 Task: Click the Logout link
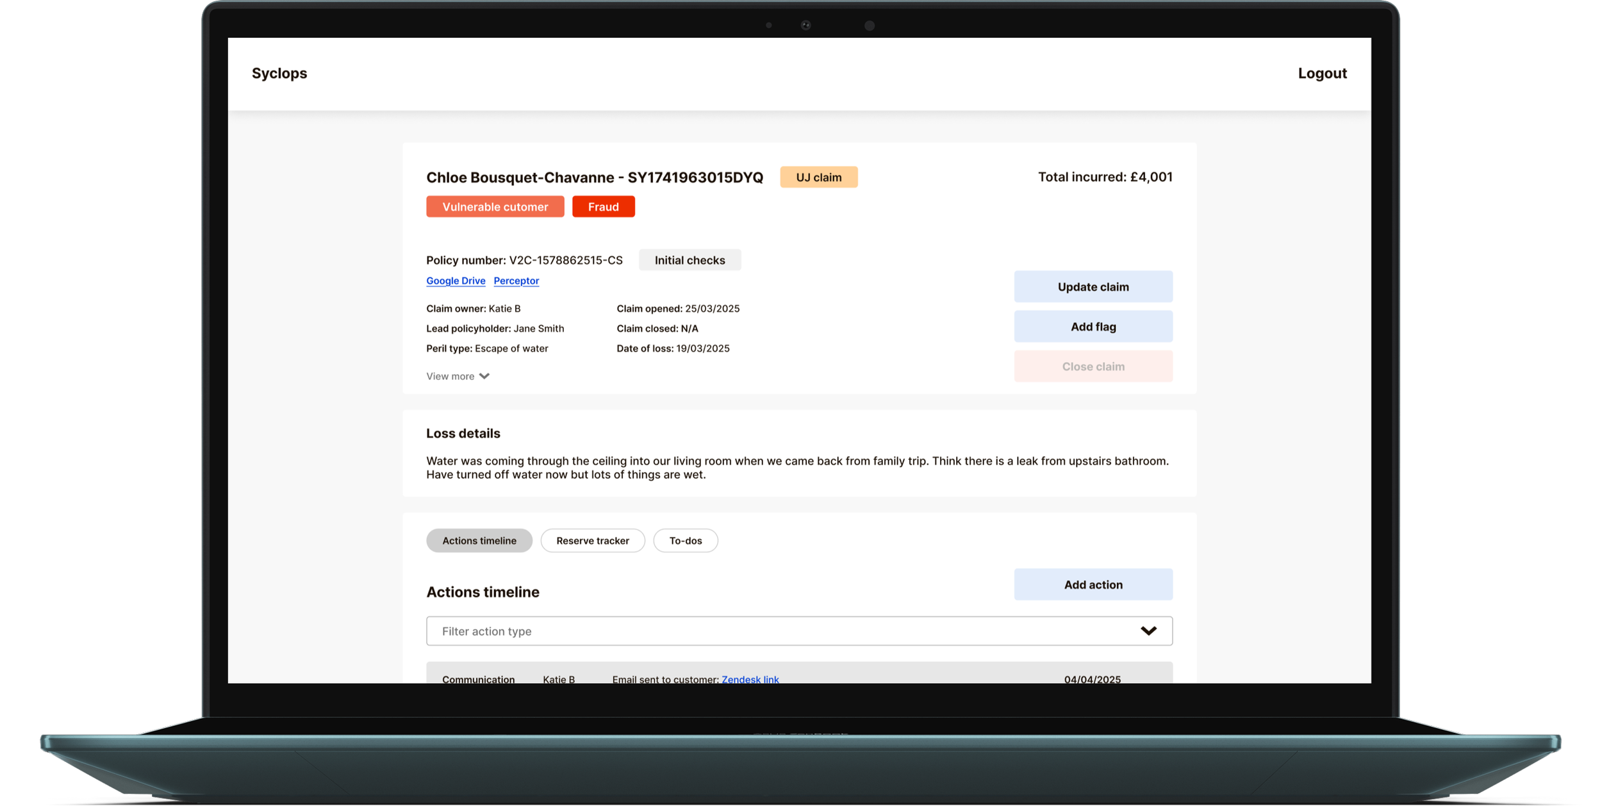coord(1322,73)
